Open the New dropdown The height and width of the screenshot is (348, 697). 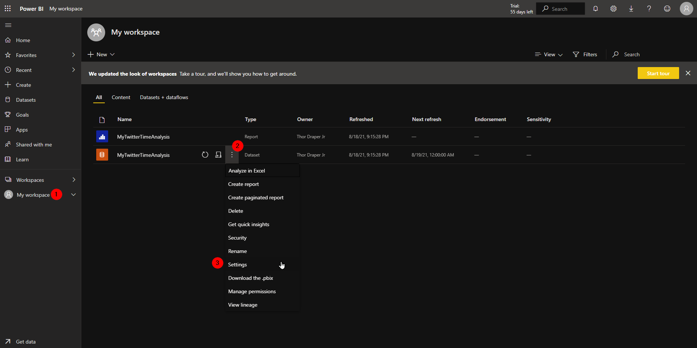(101, 54)
